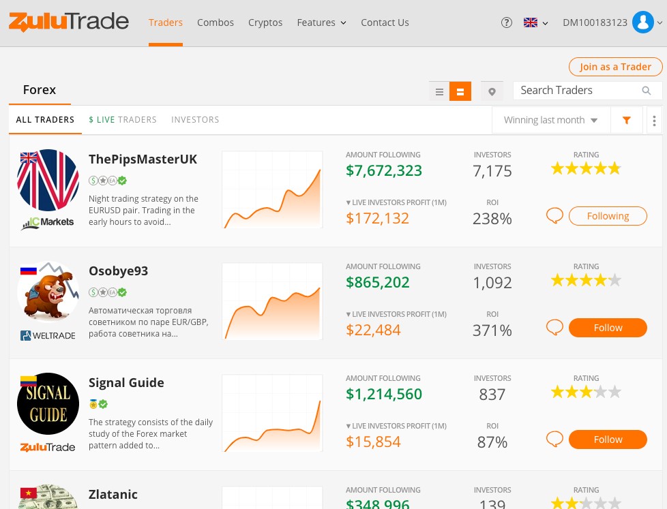Click Osobye93 amount following $865,202

tap(378, 283)
